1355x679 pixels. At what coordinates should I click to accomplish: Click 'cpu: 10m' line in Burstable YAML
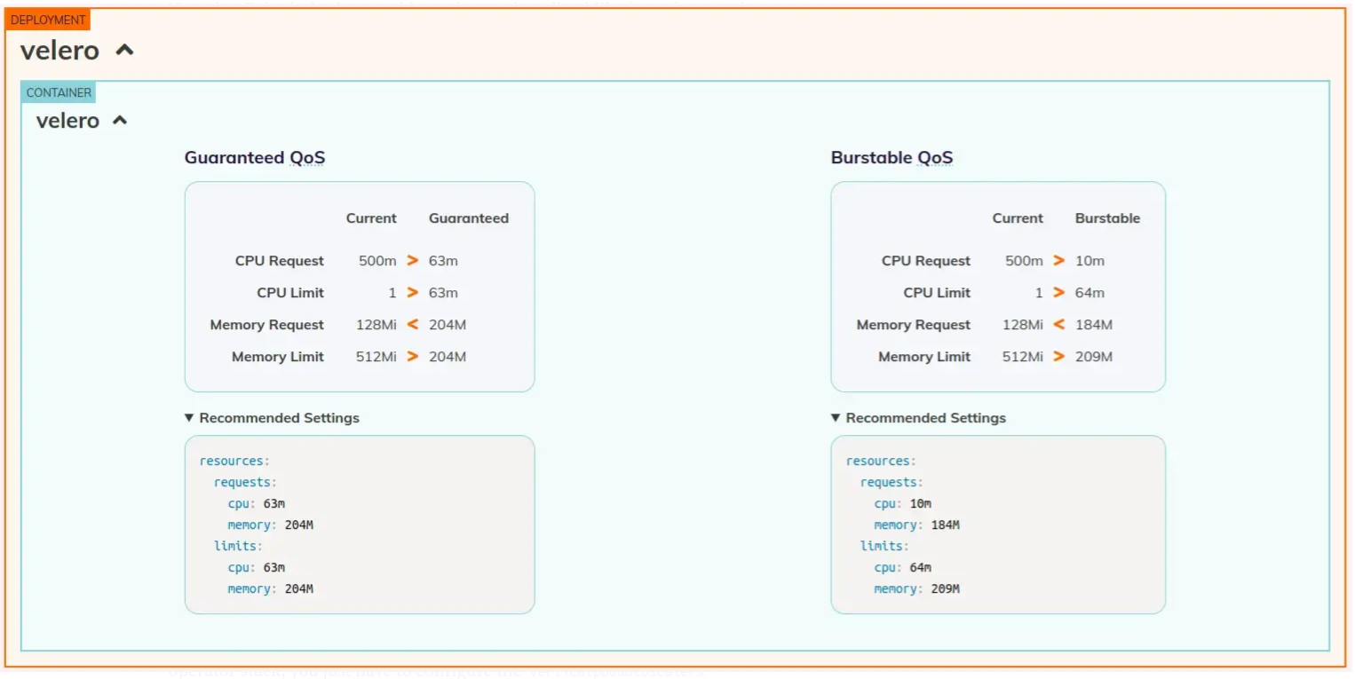coord(903,503)
